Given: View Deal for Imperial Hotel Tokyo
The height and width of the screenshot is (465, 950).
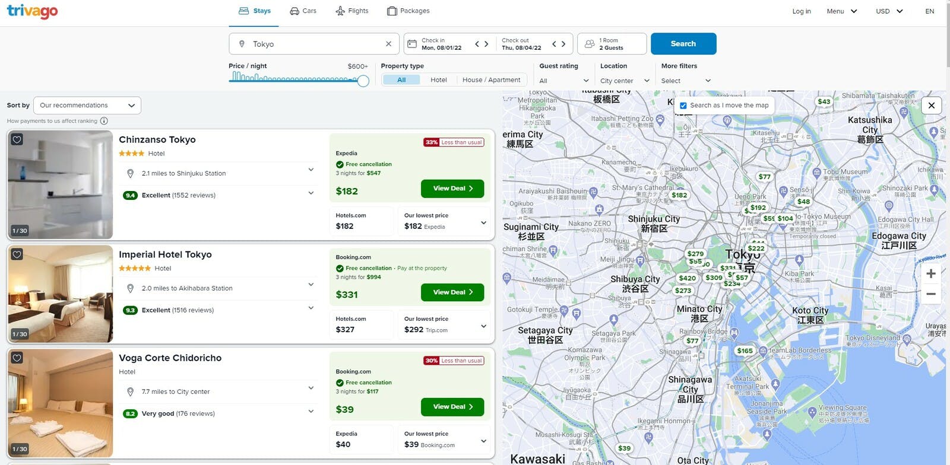Looking at the screenshot, I should coord(452,292).
